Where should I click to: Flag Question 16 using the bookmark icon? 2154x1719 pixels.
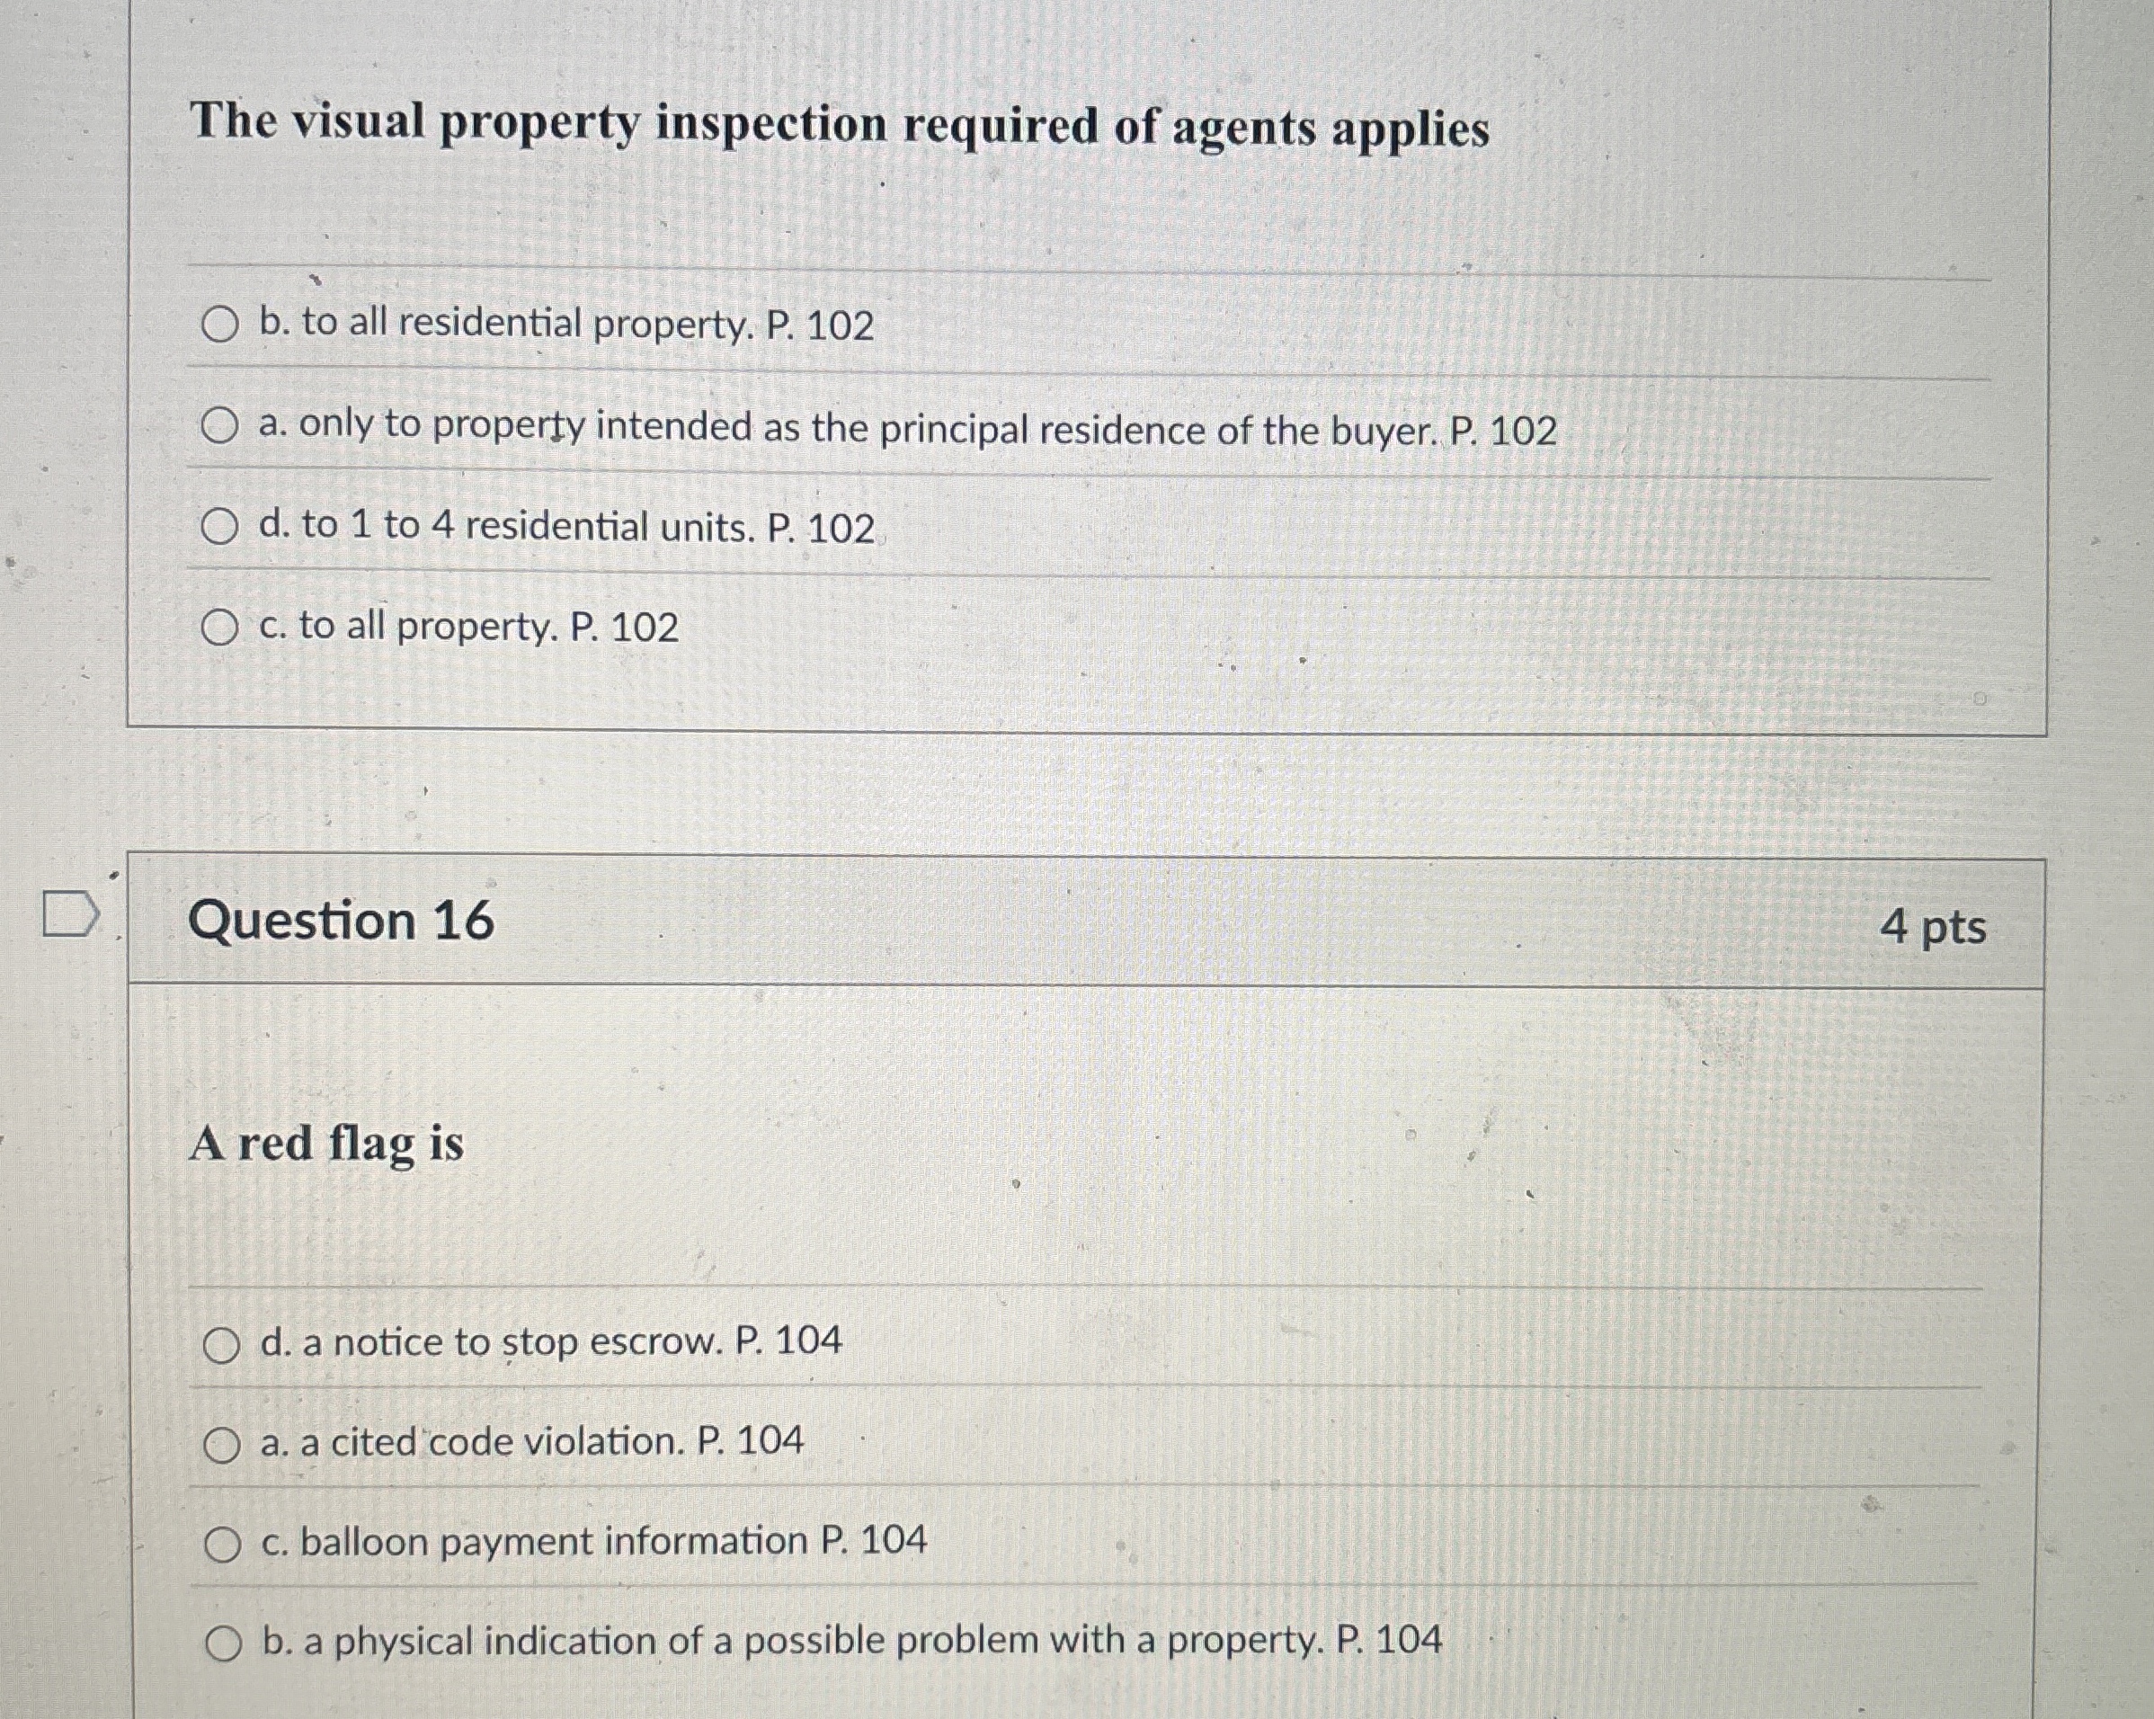click(71, 917)
